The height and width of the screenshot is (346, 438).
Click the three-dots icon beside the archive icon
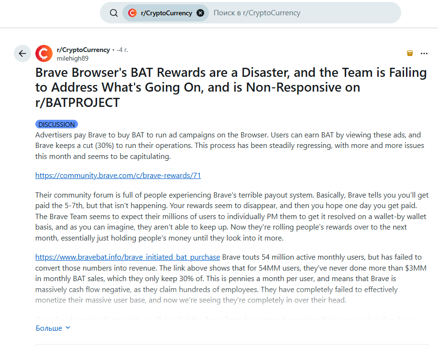tap(424, 53)
